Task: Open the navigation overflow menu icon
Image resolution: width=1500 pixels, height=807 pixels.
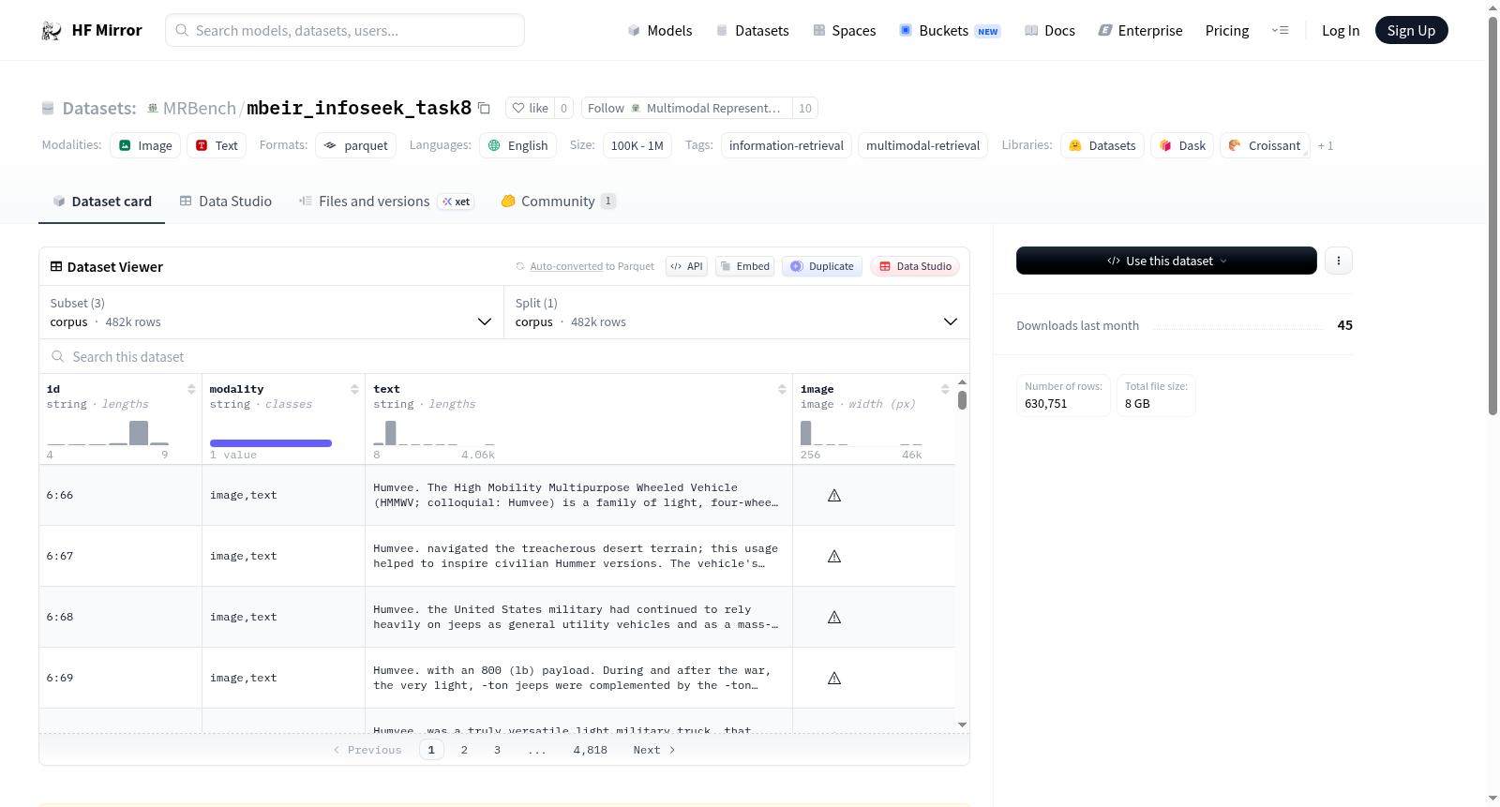Action: (x=1280, y=31)
